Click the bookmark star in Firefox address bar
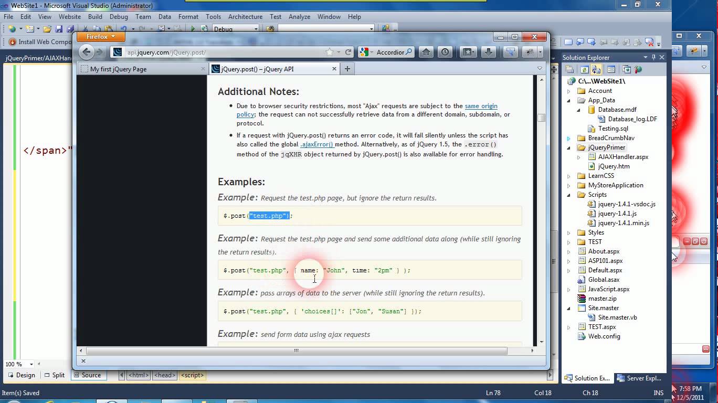 (x=330, y=52)
